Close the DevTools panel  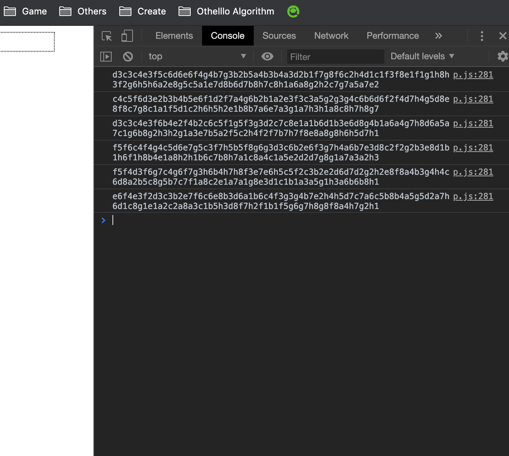coord(503,36)
